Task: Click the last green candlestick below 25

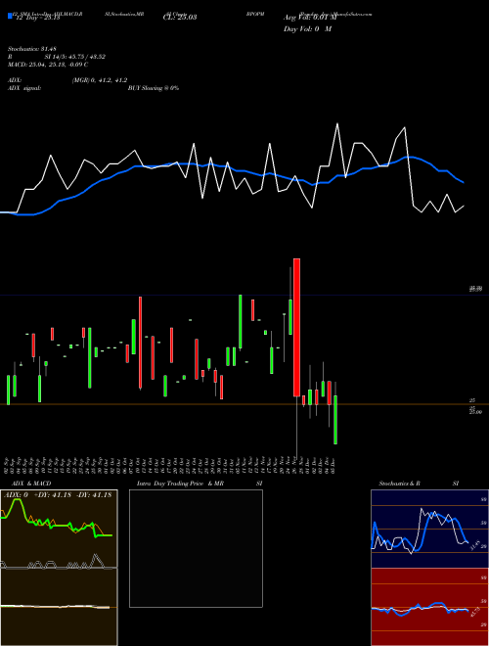Action: pyautogui.click(x=335, y=420)
